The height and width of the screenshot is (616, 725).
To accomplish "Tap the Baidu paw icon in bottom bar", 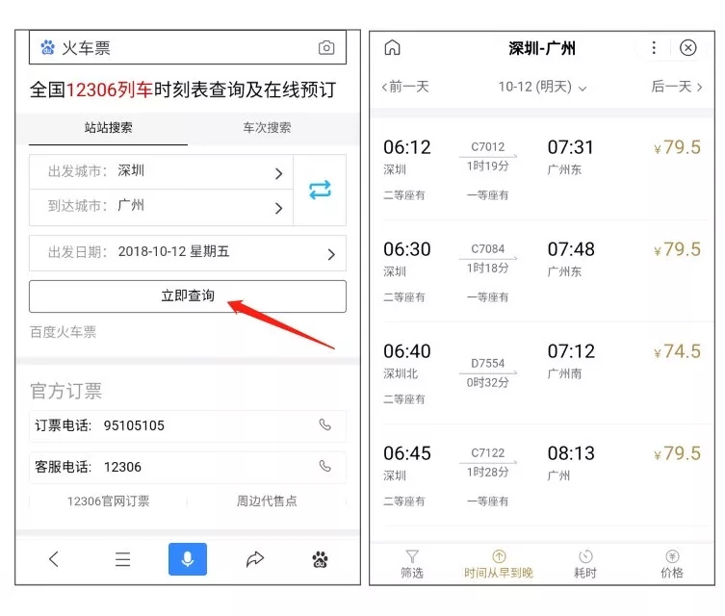I will [x=321, y=559].
